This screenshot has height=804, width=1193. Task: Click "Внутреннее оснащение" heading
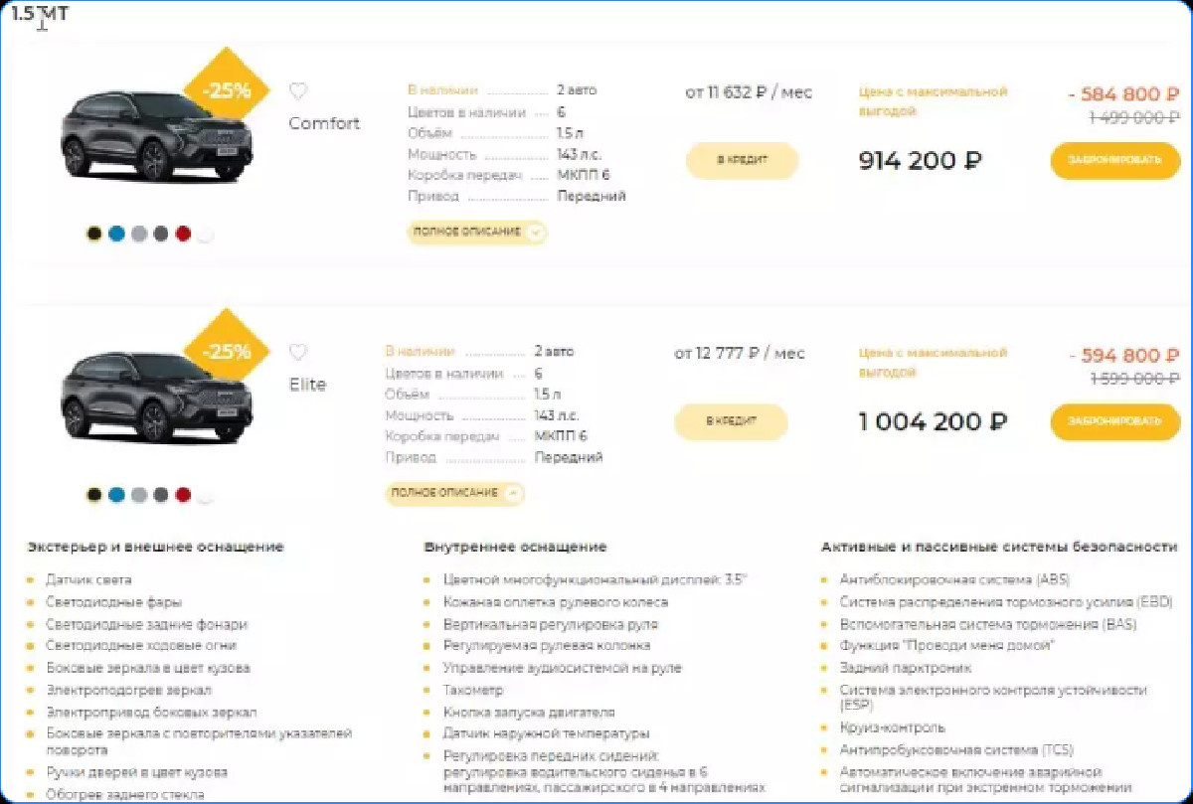pos(515,547)
